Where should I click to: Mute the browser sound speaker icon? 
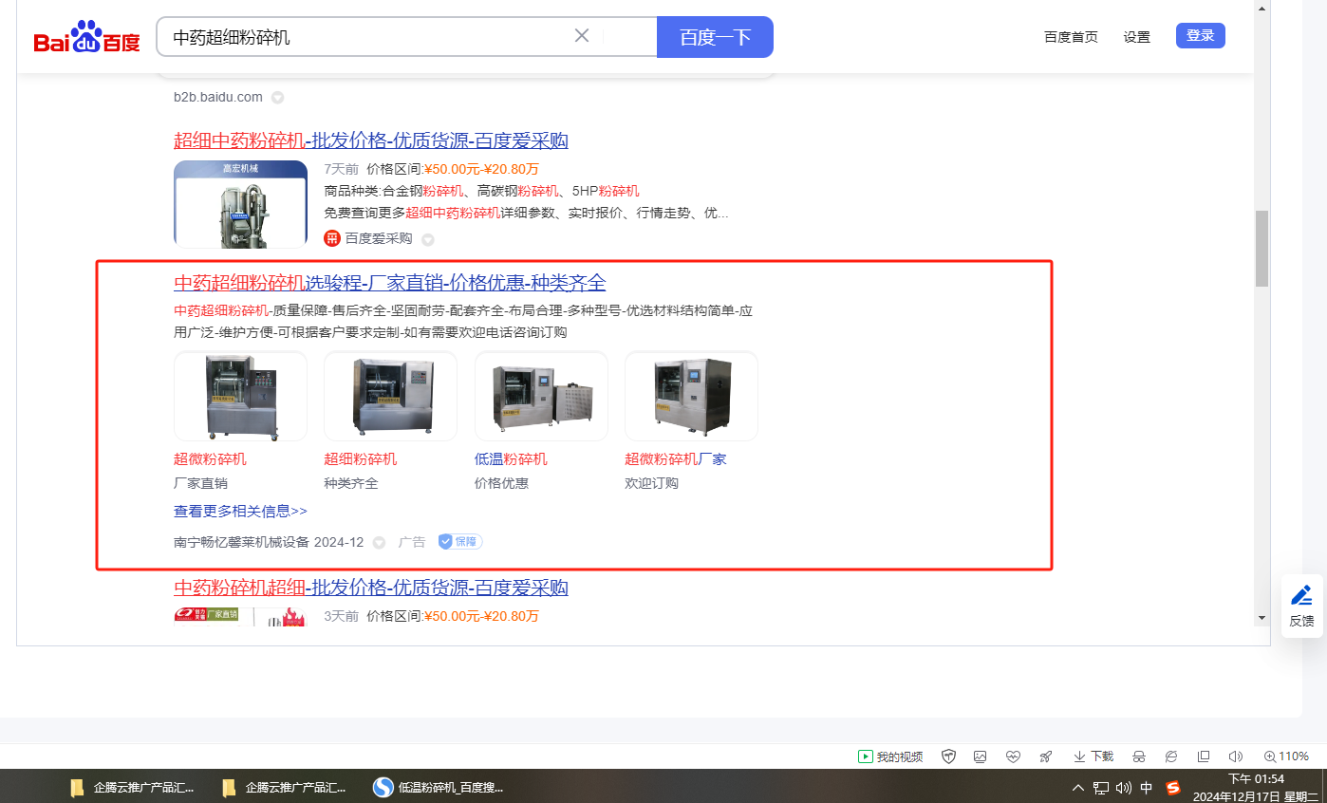(x=1236, y=756)
